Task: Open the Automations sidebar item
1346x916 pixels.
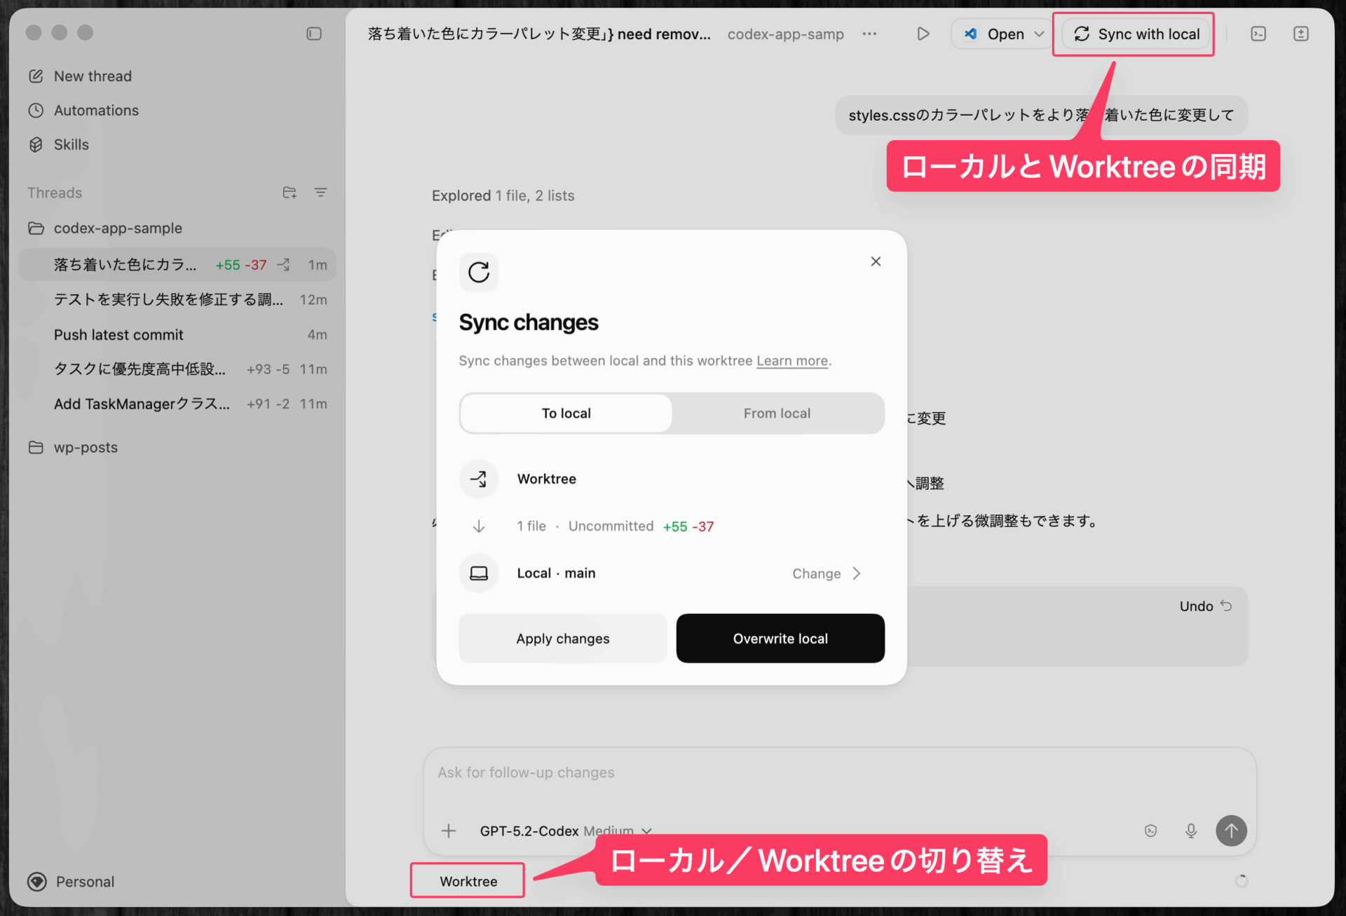Action: pos(96,110)
